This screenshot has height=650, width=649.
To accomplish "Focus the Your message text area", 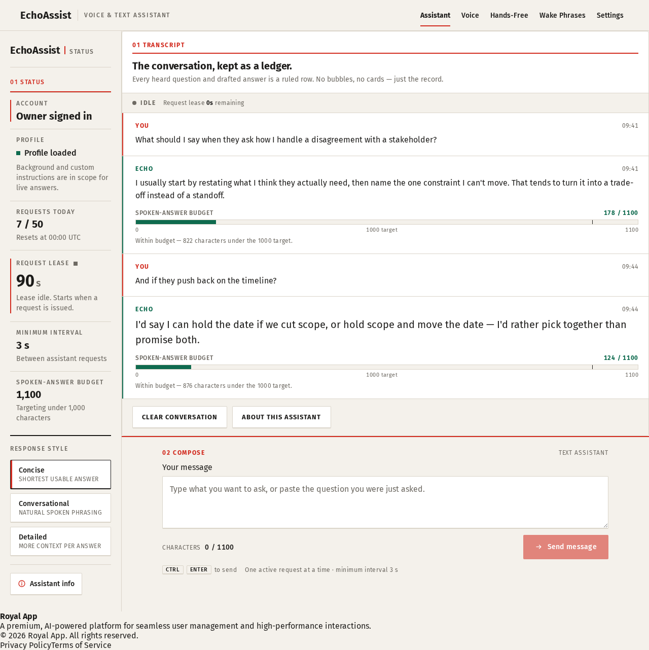I will (x=385, y=502).
